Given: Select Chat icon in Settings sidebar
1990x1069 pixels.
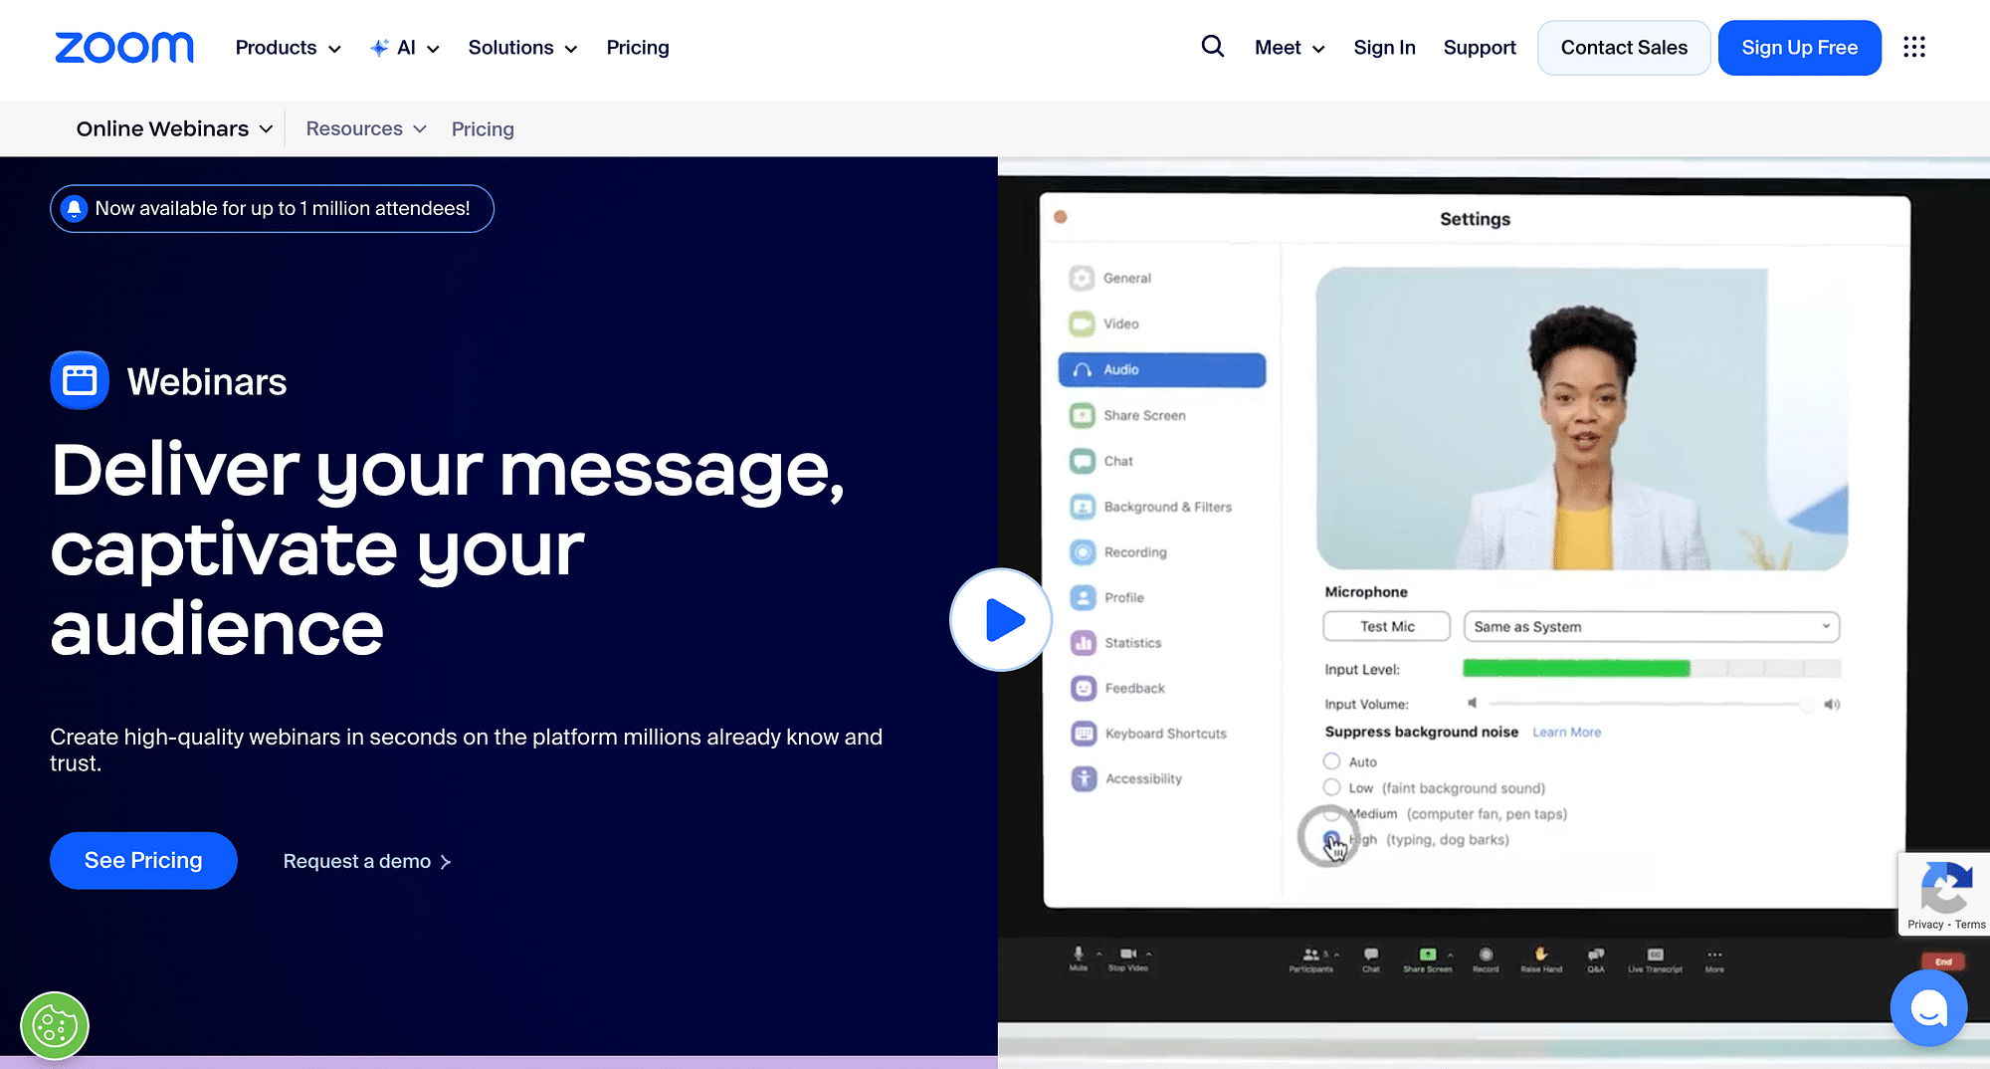Looking at the screenshot, I should pyautogui.click(x=1082, y=461).
